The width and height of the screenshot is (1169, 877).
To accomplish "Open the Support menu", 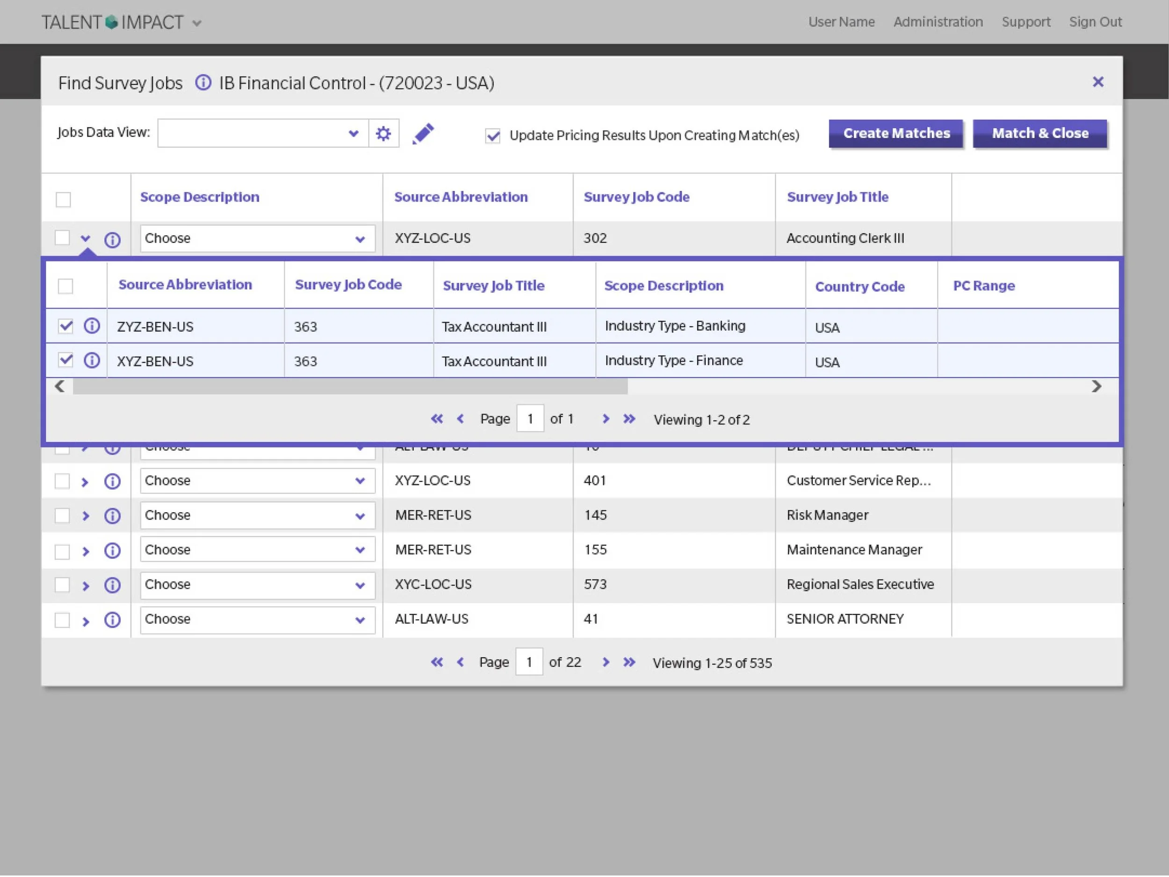I will tap(1026, 22).
